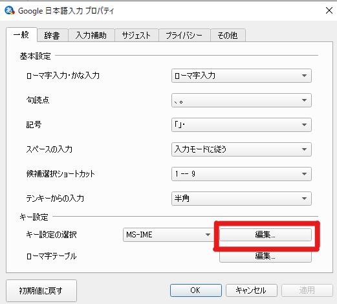Open the キー設定の選択 MS-IME dropdown
Image resolution: width=337 pixels, height=304 pixels.
coord(168,235)
